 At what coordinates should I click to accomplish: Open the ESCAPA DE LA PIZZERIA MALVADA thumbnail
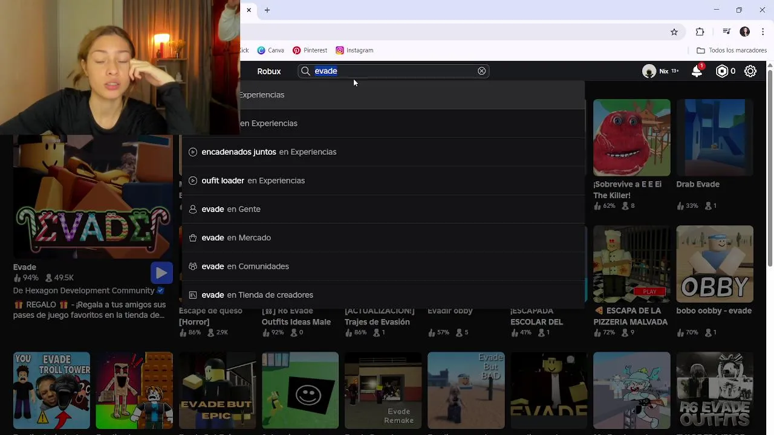click(631, 264)
